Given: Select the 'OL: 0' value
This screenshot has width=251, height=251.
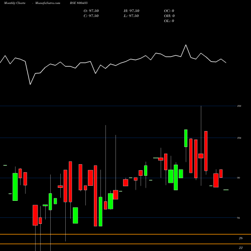Looking at the screenshot, I should (x=169, y=21).
